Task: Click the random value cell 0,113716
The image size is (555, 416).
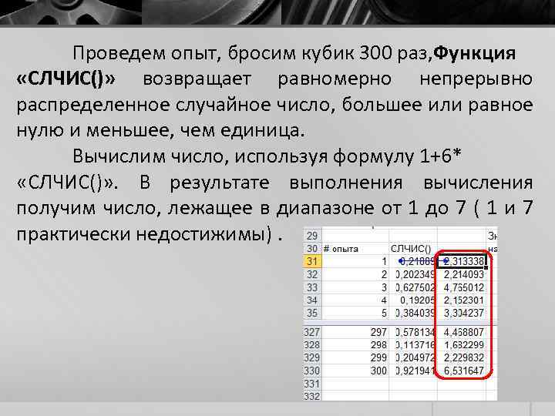Action: click(x=413, y=345)
